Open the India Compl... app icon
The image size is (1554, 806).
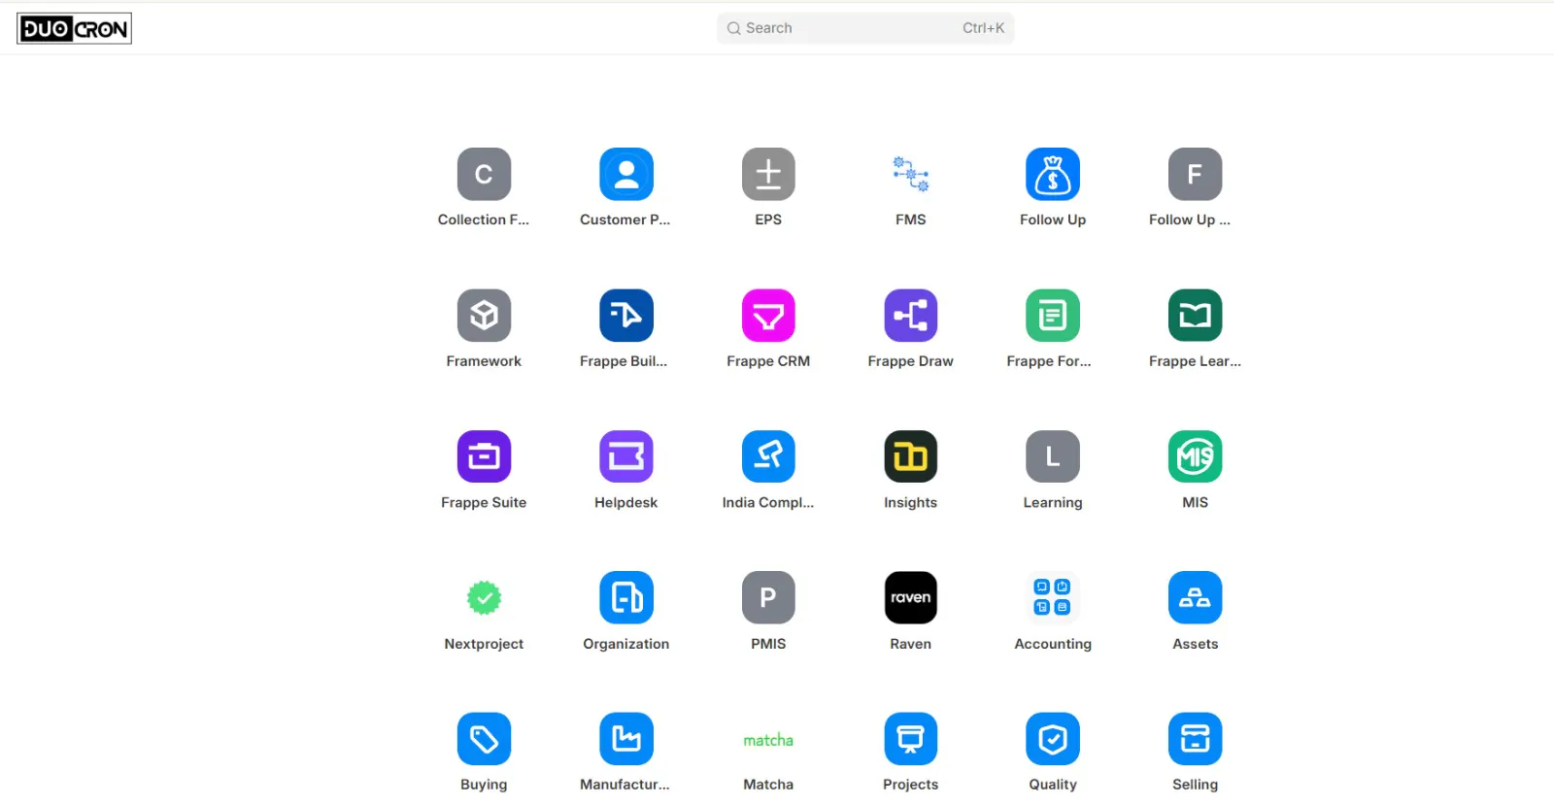pos(768,456)
